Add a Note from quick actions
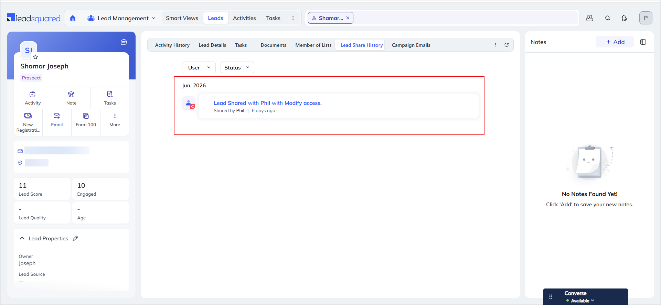This screenshot has height=305, width=661. [x=71, y=98]
